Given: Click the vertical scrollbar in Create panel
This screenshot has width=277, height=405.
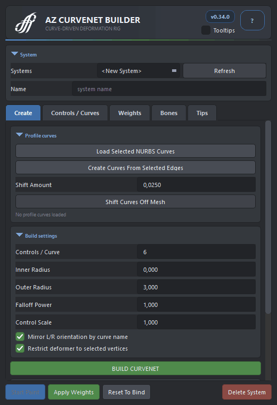Looking at the screenshot, I should (268, 217).
